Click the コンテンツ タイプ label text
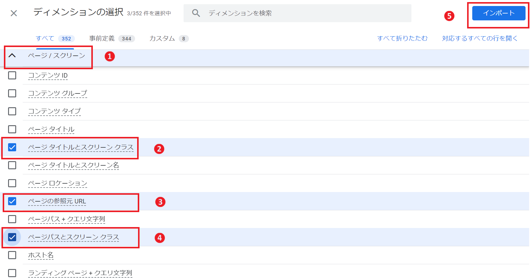Viewport: 530px width, 278px height. coord(54,111)
